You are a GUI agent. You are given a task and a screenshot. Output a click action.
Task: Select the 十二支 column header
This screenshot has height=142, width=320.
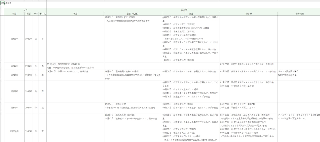42,14
